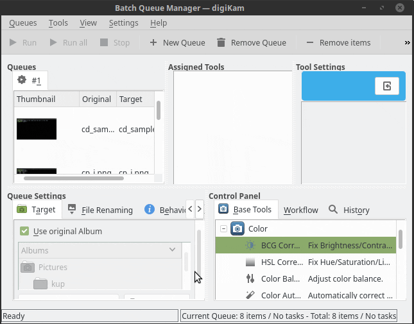Click the Fix Hue/Saturation description text

tap(349, 262)
